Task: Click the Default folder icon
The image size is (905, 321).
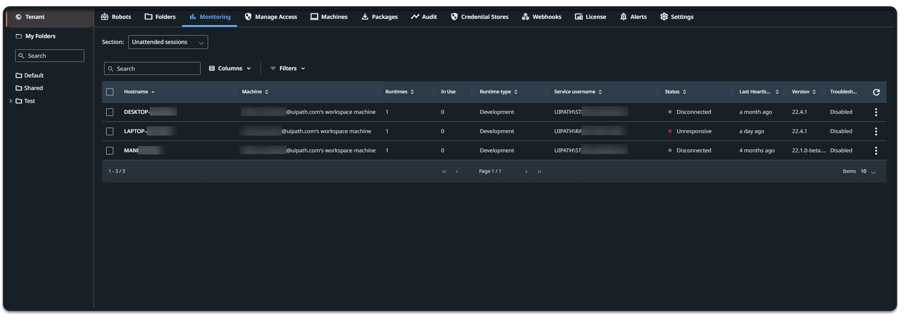Action: click(18, 76)
